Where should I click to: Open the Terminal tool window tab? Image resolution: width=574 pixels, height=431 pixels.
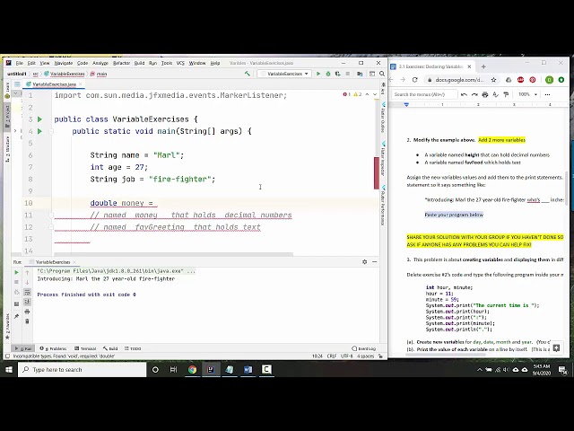[85, 348]
